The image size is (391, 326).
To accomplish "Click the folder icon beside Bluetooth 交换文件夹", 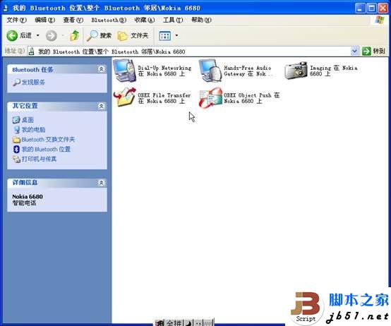I will pos(16,140).
